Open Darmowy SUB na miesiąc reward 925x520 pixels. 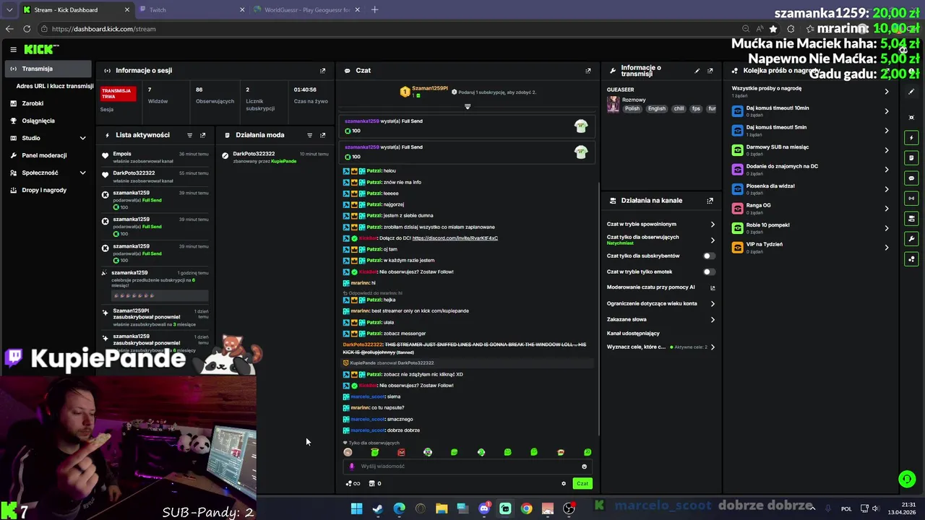(x=810, y=150)
